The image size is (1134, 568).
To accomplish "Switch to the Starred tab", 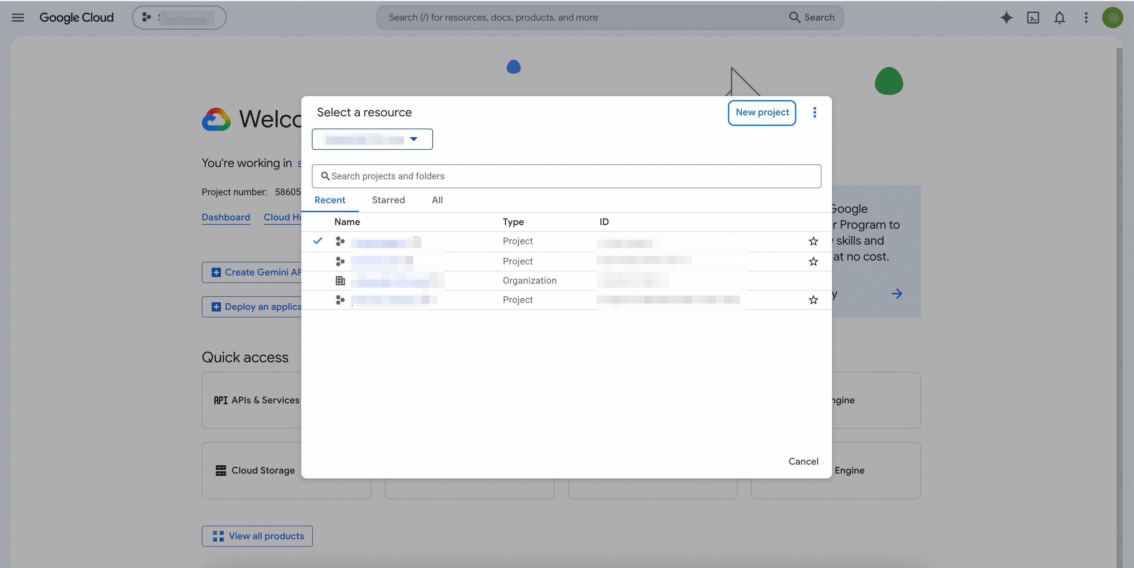I will tap(388, 200).
